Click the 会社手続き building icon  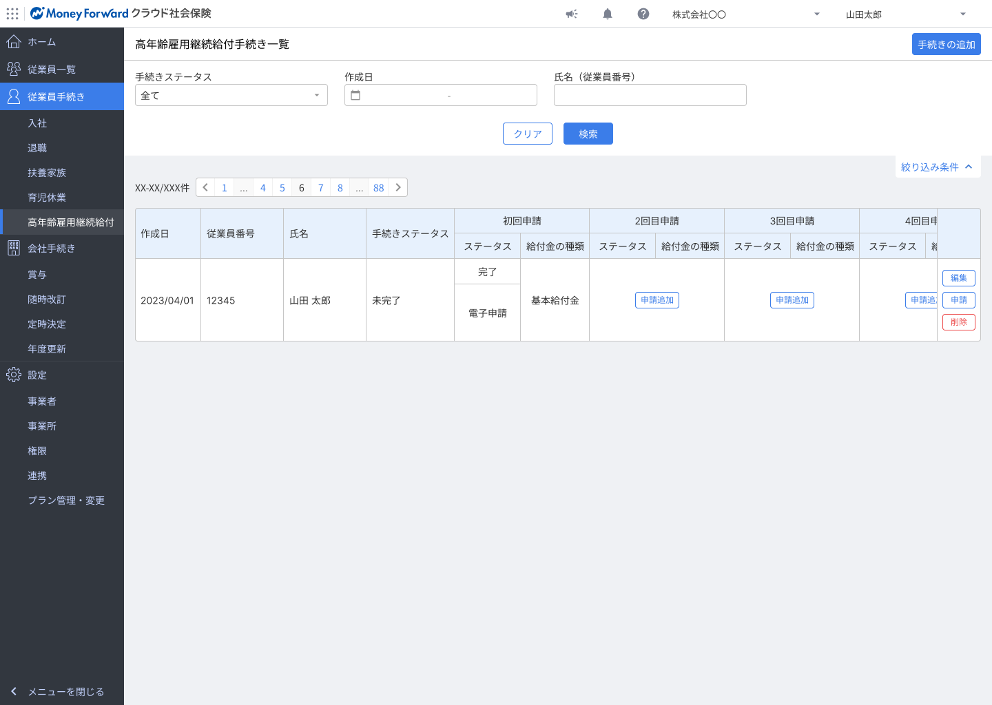pos(13,248)
